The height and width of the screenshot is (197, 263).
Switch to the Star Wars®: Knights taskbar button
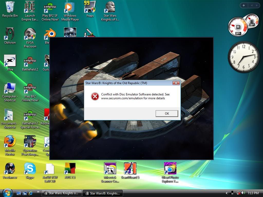[103, 193]
